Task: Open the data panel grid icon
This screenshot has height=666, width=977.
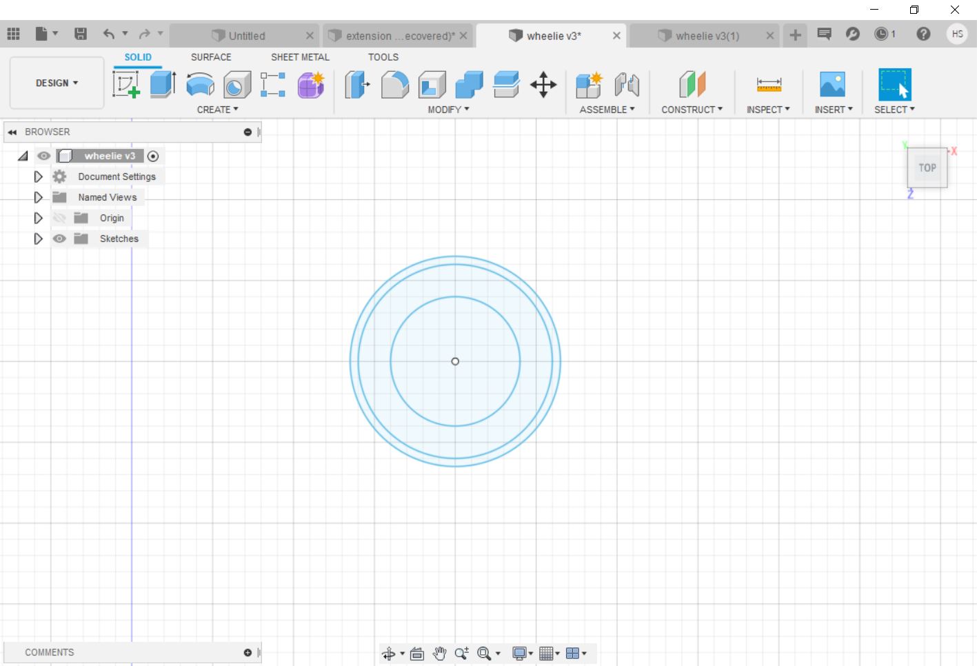Action: 13,34
